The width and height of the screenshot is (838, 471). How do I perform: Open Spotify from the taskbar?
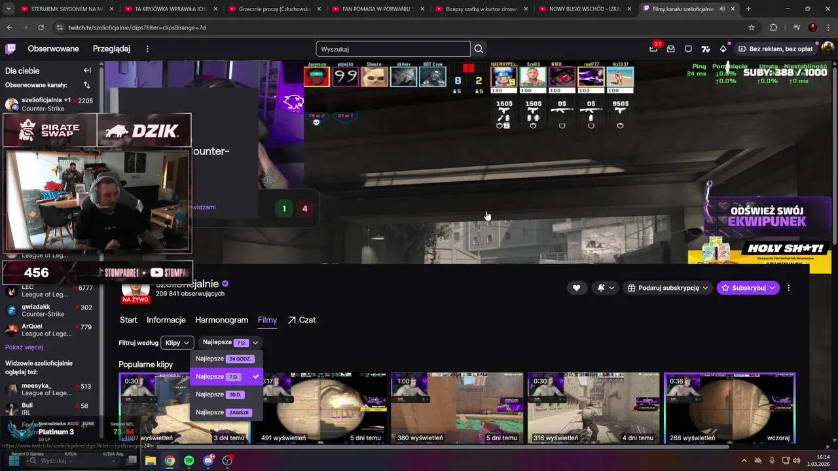point(189,461)
